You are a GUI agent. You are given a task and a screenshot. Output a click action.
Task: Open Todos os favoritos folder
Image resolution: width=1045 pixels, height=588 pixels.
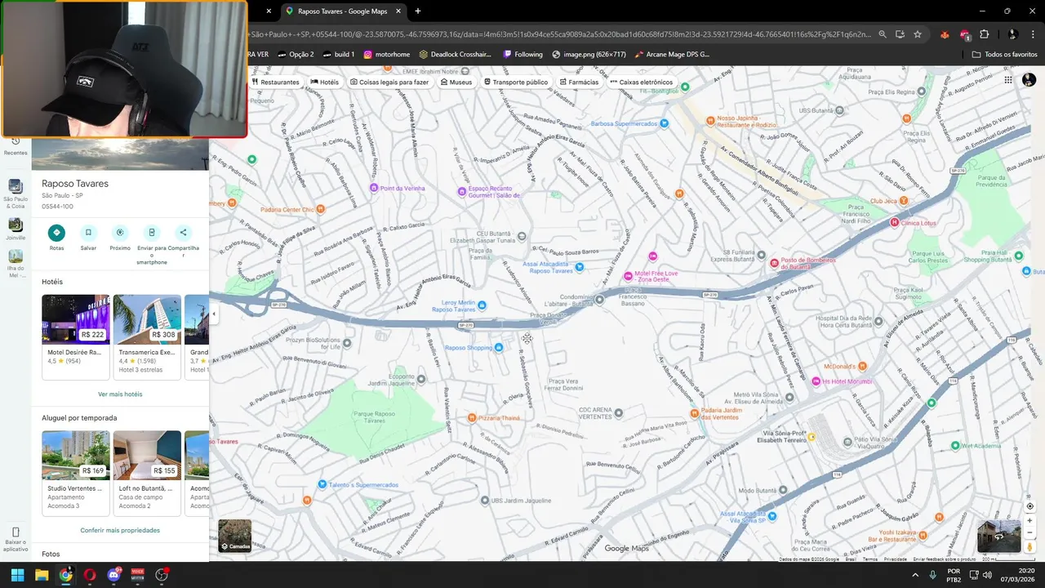coord(1005,55)
